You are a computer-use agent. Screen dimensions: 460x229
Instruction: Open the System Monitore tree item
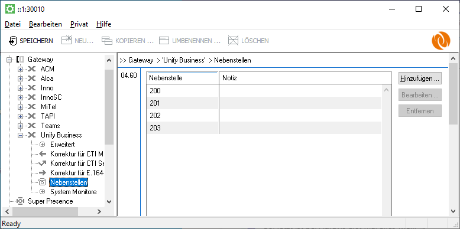pyautogui.click(x=73, y=192)
